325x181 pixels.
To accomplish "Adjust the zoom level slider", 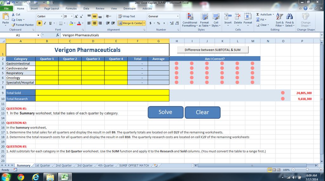I will (307, 170).
